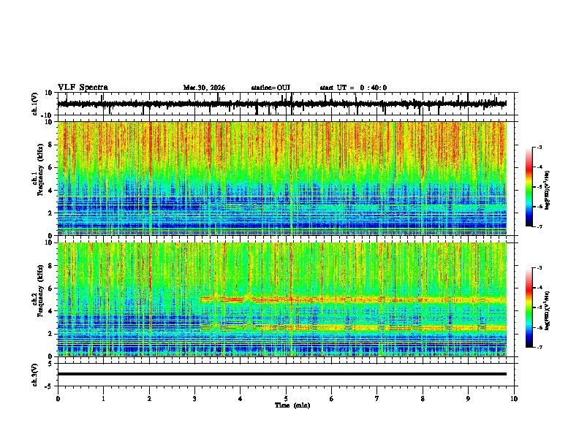Click the ch.2 spectrogram color scale bar
579x447 pixels.
tap(529, 307)
